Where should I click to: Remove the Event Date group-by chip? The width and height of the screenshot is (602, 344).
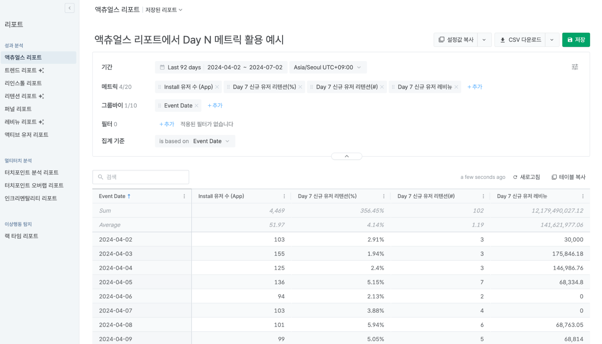(x=197, y=105)
